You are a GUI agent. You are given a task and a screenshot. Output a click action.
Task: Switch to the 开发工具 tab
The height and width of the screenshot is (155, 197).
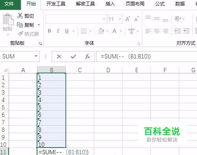tap(56, 4)
